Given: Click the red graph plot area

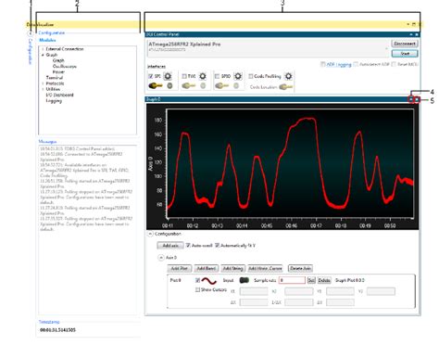Looking at the screenshot, I should pyautogui.click(x=290, y=164).
